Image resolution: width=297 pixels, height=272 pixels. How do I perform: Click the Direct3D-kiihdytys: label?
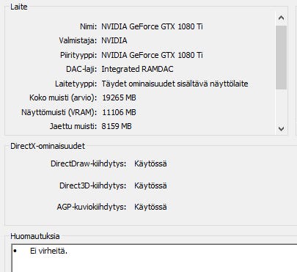tap(93, 185)
